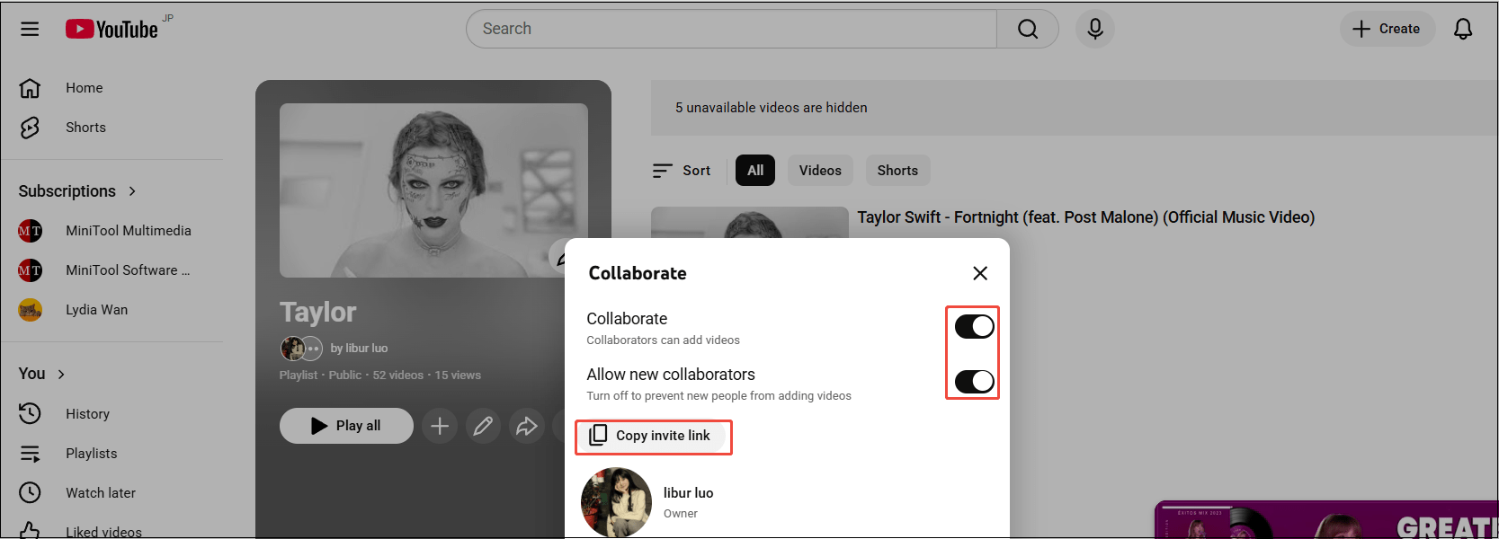Focus the Search input field
The width and height of the screenshot is (1499, 539).
point(731,29)
